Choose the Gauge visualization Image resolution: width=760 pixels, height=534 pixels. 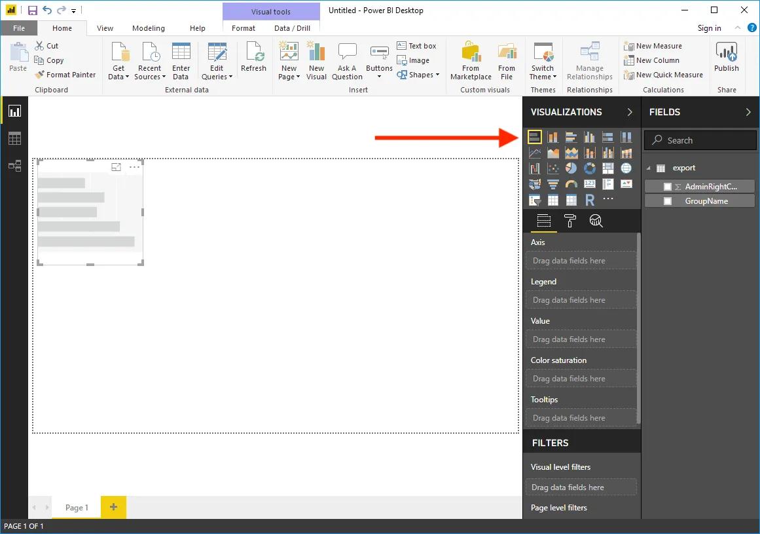(x=571, y=184)
